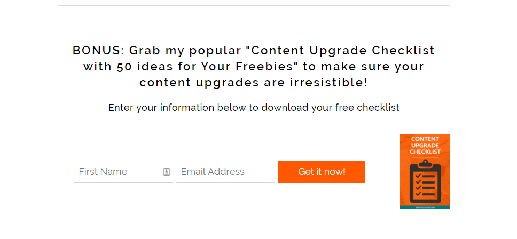Click the clipboard icon on the checklist cover
Viewport: 517px width, 239px height.
pos(425,182)
